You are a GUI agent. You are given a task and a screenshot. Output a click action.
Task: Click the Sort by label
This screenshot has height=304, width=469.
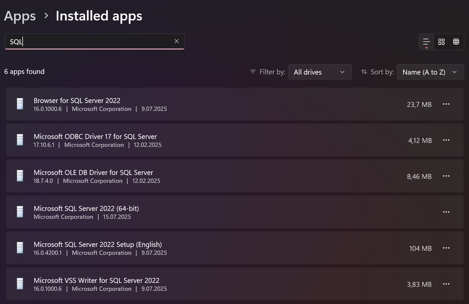coord(382,72)
